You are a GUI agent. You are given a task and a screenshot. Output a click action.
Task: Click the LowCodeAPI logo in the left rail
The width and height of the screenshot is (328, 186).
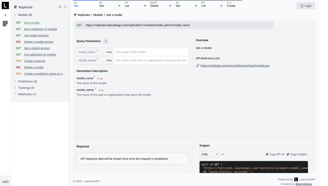(x=5, y=5)
